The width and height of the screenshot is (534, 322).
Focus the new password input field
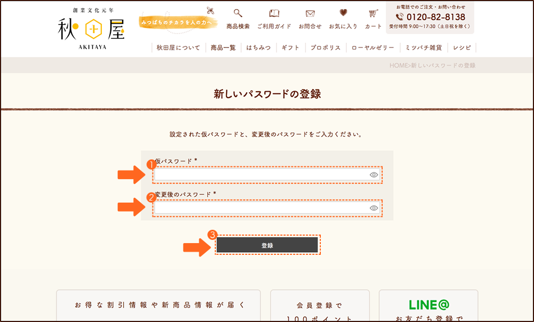(260, 208)
